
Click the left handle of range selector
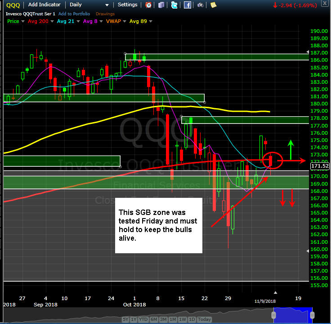273,315
